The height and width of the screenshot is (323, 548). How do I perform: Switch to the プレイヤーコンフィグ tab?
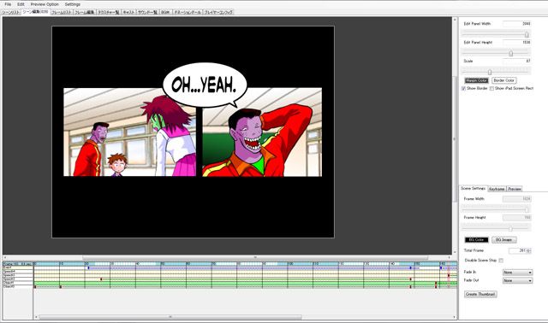[218, 12]
